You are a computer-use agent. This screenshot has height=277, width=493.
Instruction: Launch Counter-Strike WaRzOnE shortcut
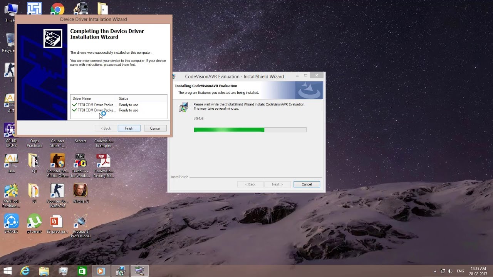pos(57,196)
